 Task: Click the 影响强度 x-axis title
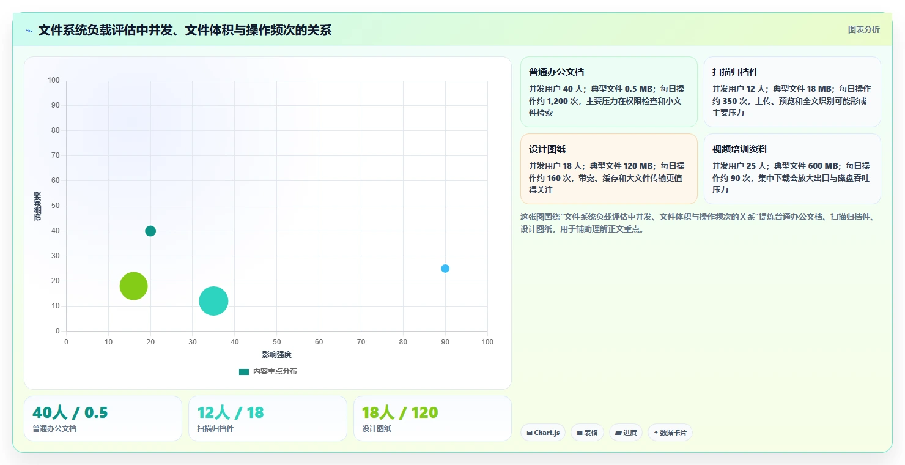point(277,355)
